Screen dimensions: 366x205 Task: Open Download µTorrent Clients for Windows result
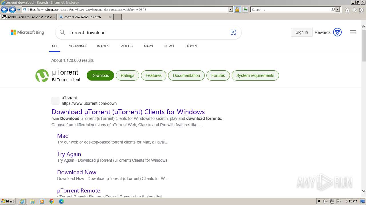click(x=128, y=112)
